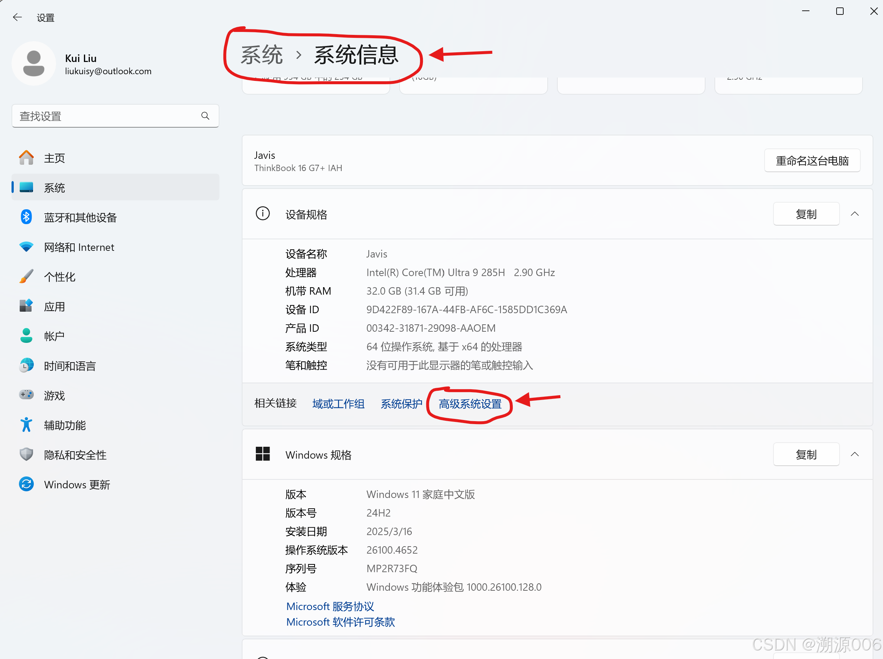Image resolution: width=883 pixels, height=659 pixels.
Task: Click the 时间和语言 globe clock icon
Action: click(26, 365)
